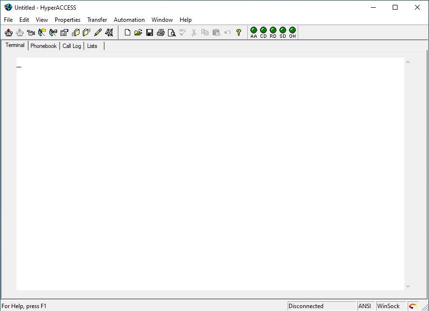Click the ANSI status bar field
The image size is (429, 311).
pyautogui.click(x=366, y=306)
